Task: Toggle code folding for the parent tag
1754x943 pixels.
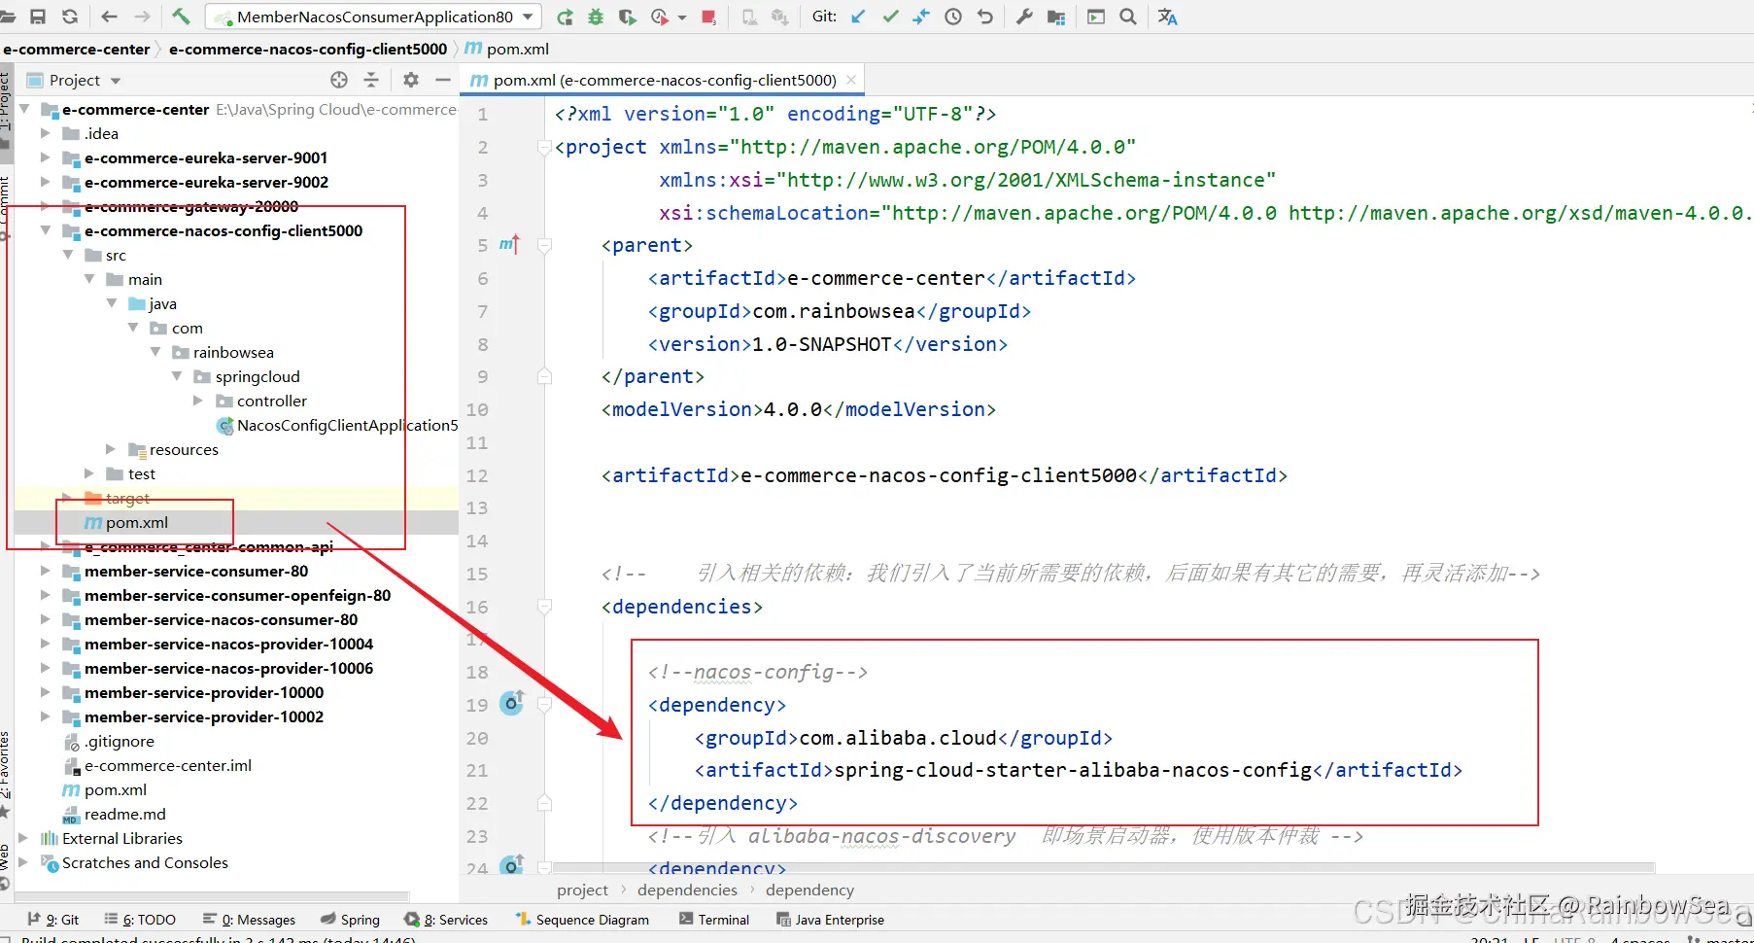Action: 544,246
